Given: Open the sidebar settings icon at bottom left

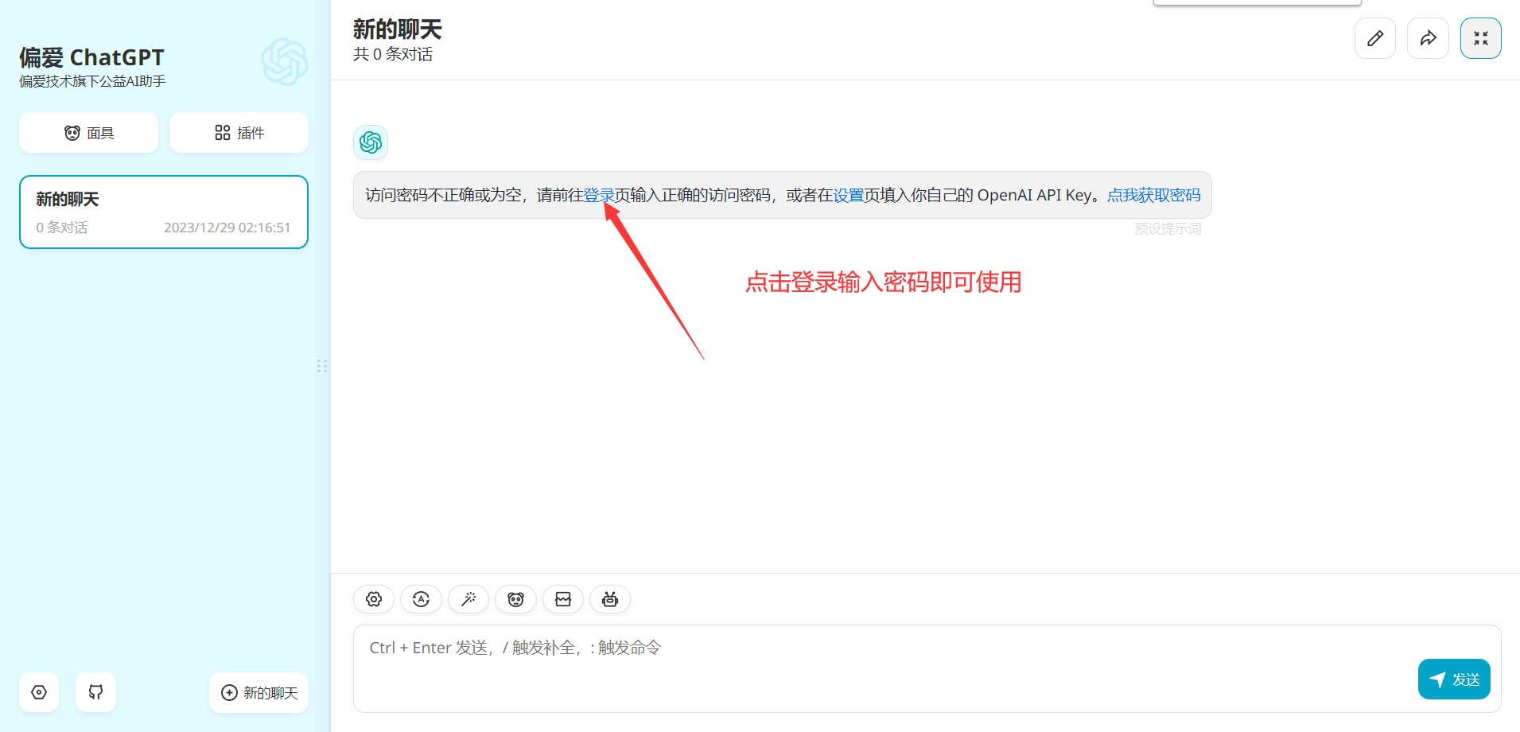Looking at the screenshot, I should point(39,692).
